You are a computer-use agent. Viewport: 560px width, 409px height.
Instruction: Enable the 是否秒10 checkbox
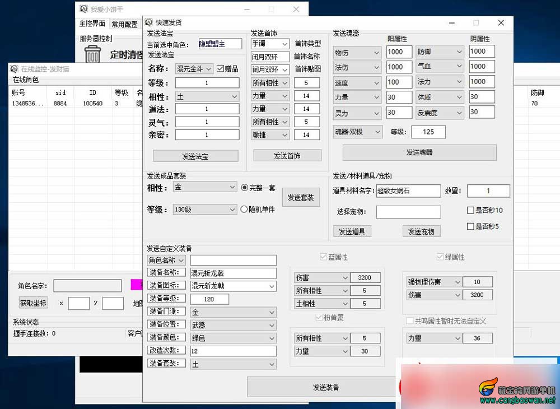470,211
